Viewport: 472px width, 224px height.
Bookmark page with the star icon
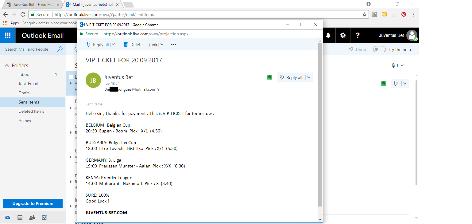365,14
